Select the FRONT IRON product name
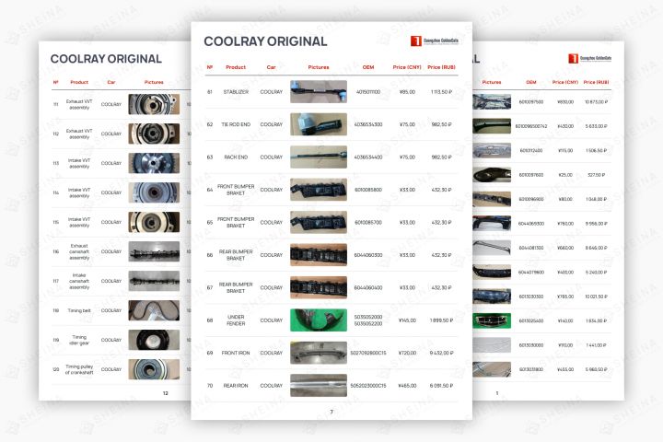Image resolution: width=663 pixels, height=442 pixels. (236, 353)
